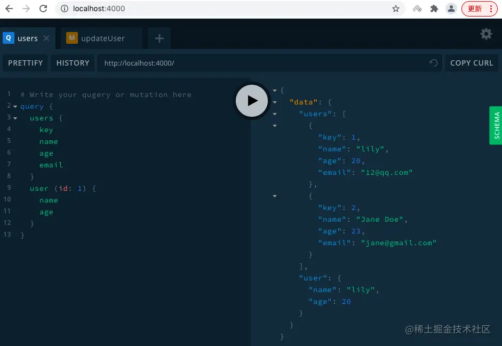This screenshot has width=502, height=346.
Task: Click the 'email' field on line 7
Action: 51,165
